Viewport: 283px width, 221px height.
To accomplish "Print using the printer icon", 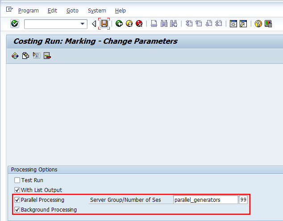I will [154, 24].
